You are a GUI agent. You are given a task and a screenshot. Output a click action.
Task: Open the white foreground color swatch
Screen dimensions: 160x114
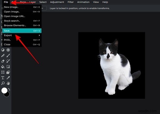(4, 90)
